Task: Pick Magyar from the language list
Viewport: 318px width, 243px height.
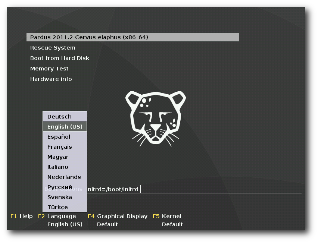Action: tap(65, 157)
